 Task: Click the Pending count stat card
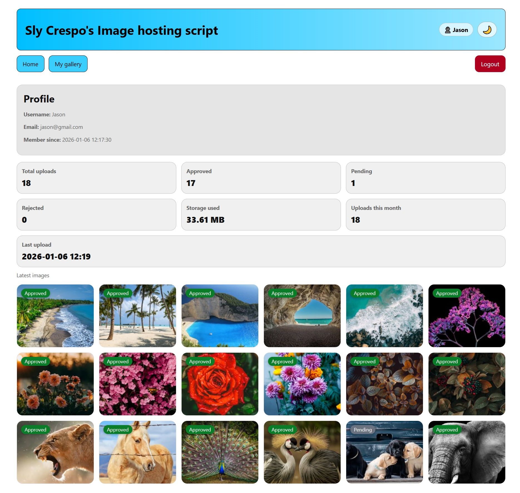(426, 178)
